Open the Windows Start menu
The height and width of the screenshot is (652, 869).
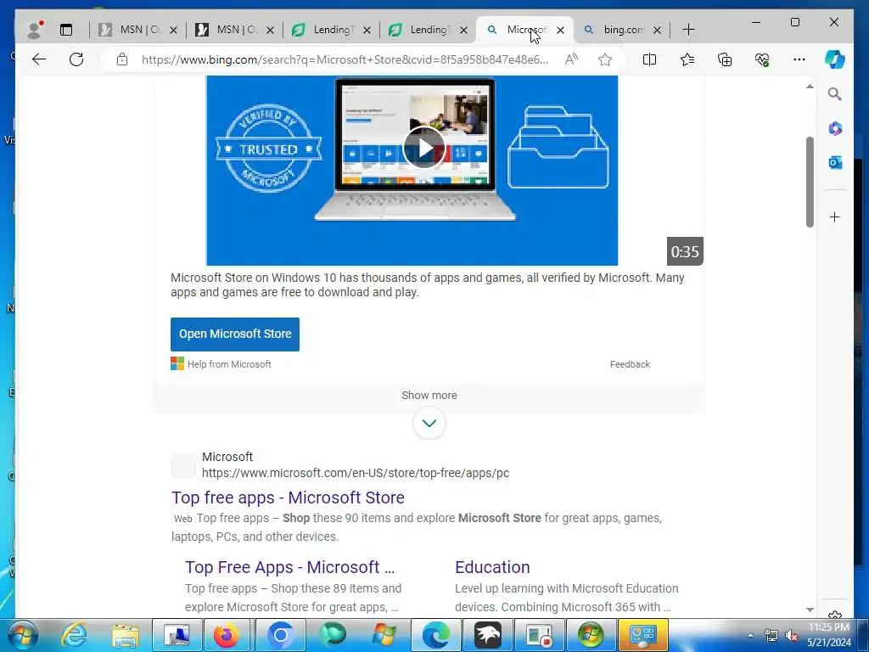(x=23, y=635)
